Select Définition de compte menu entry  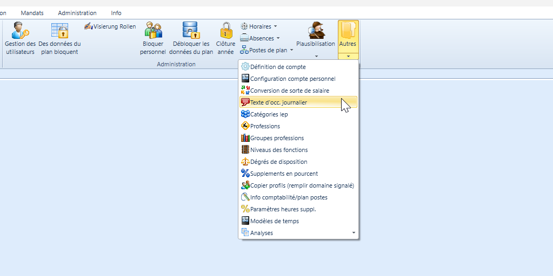coord(278,67)
